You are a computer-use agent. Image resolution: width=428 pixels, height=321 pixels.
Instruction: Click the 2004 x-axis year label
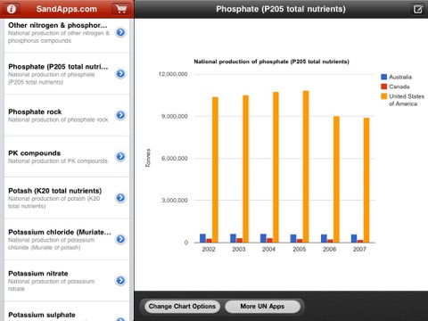tap(268, 249)
